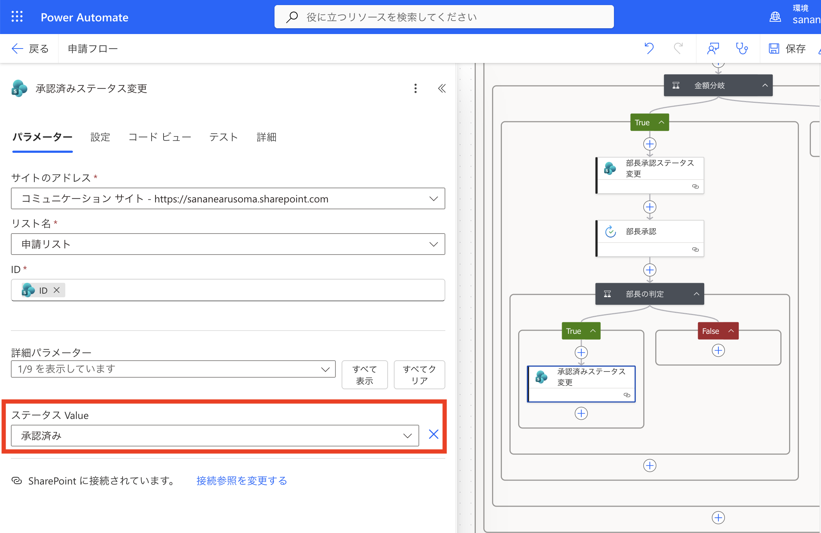Click the 申請フロー flow title
The height and width of the screenshot is (533, 821).
click(x=93, y=49)
